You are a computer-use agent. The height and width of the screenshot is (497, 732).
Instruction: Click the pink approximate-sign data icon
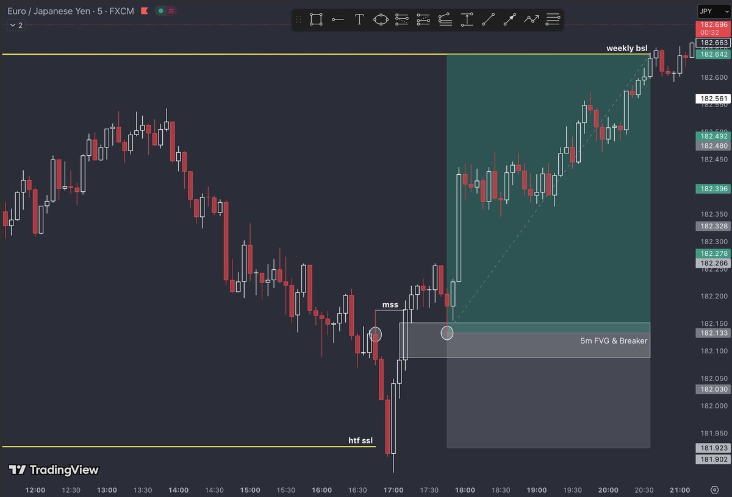(x=171, y=11)
